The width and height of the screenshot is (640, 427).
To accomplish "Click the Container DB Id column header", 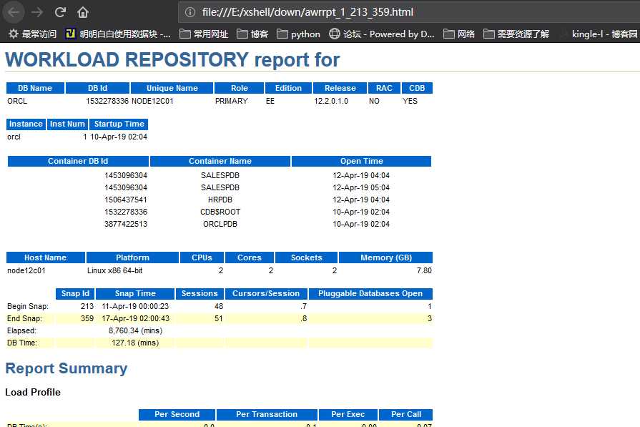I will coord(78,161).
